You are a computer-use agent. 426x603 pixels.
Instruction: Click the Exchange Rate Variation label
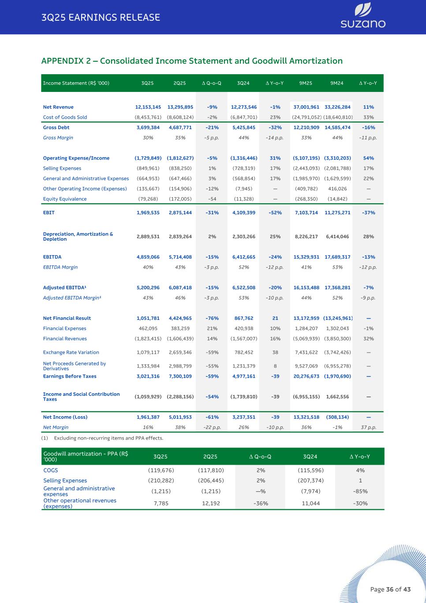click(x=71, y=353)
